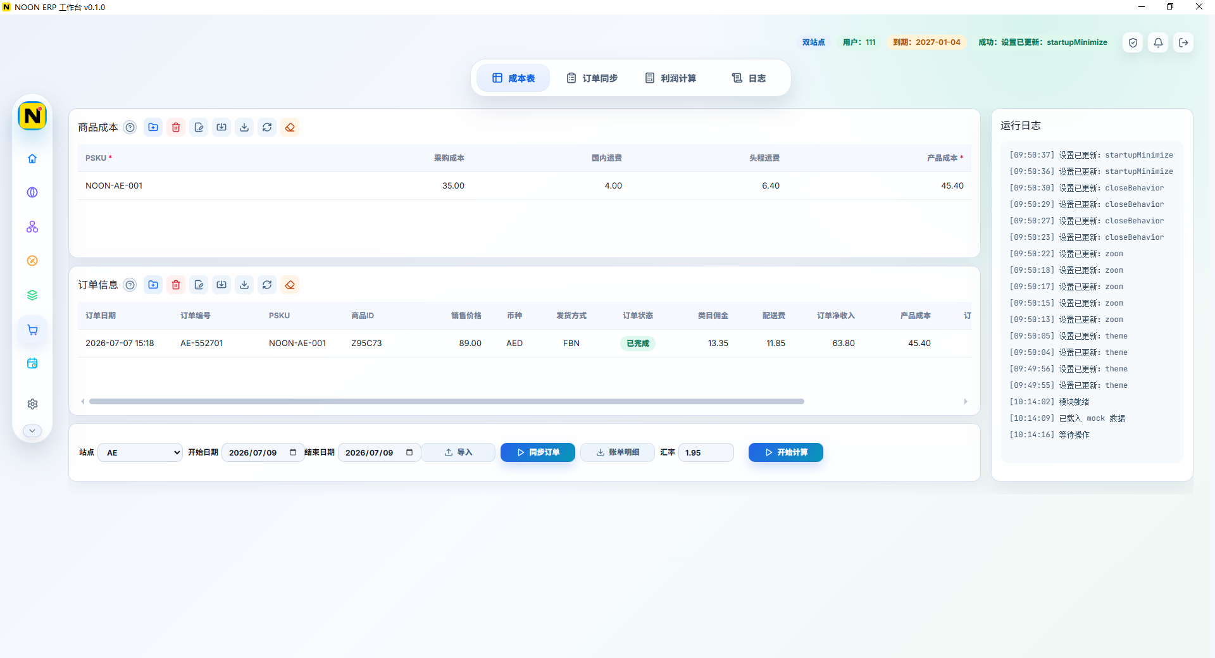Open the settings gear in sidebar
The image size is (1215, 658).
[32, 404]
